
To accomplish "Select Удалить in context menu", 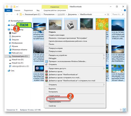I will click(52, 99).
